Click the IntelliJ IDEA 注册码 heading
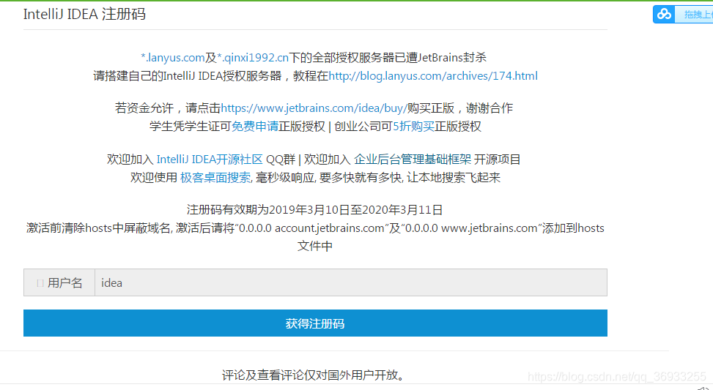The height and width of the screenshot is (390, 713). coord(84,14)
